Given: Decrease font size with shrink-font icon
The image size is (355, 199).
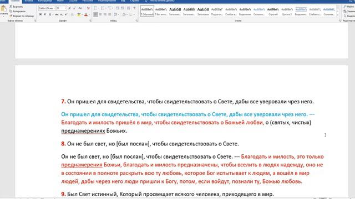Looking at the screenshot, I should click(x=74, y=8).
